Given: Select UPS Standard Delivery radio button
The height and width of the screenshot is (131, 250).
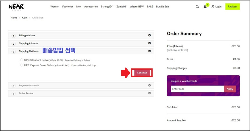Looking at the screenshot, I should click(x=22, y=60).
